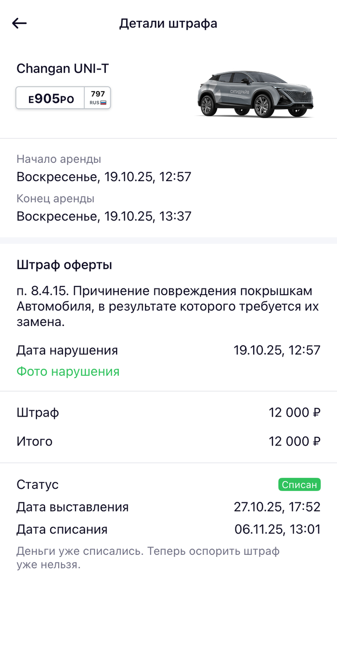Tap the Дата выставления value 27.10.25
This screenshot has height=668, width=337.
[x=277, y=507]
